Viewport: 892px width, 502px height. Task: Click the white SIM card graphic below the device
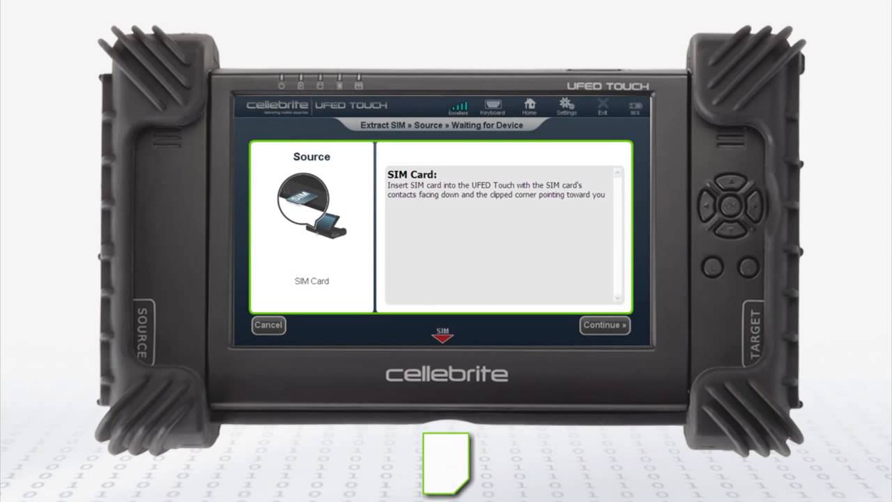tap(447, 463)
